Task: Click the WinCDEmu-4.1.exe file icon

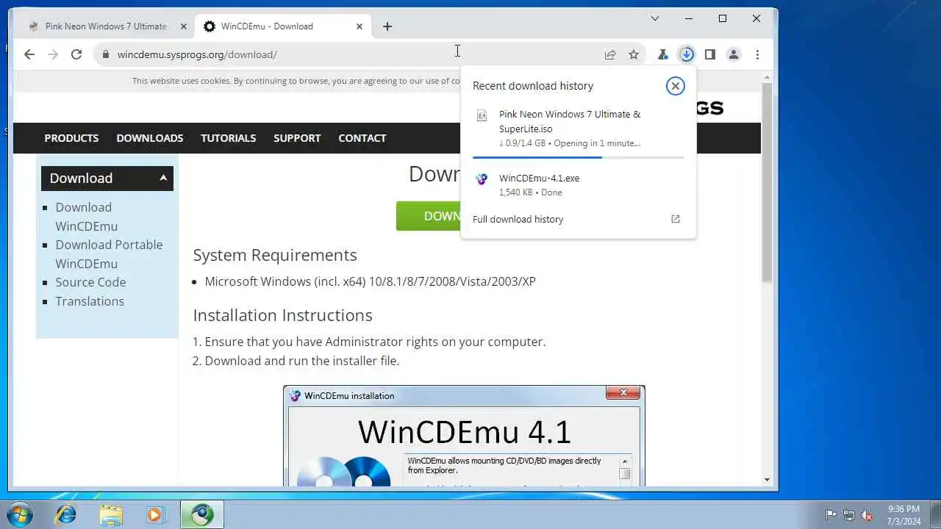Action: (x=482, y=179)
